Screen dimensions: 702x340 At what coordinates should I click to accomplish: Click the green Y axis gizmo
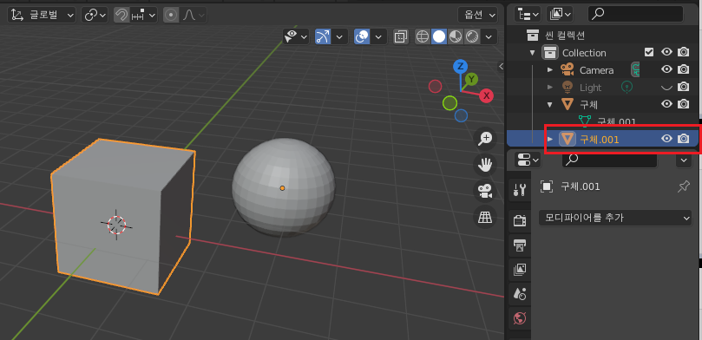471,80
